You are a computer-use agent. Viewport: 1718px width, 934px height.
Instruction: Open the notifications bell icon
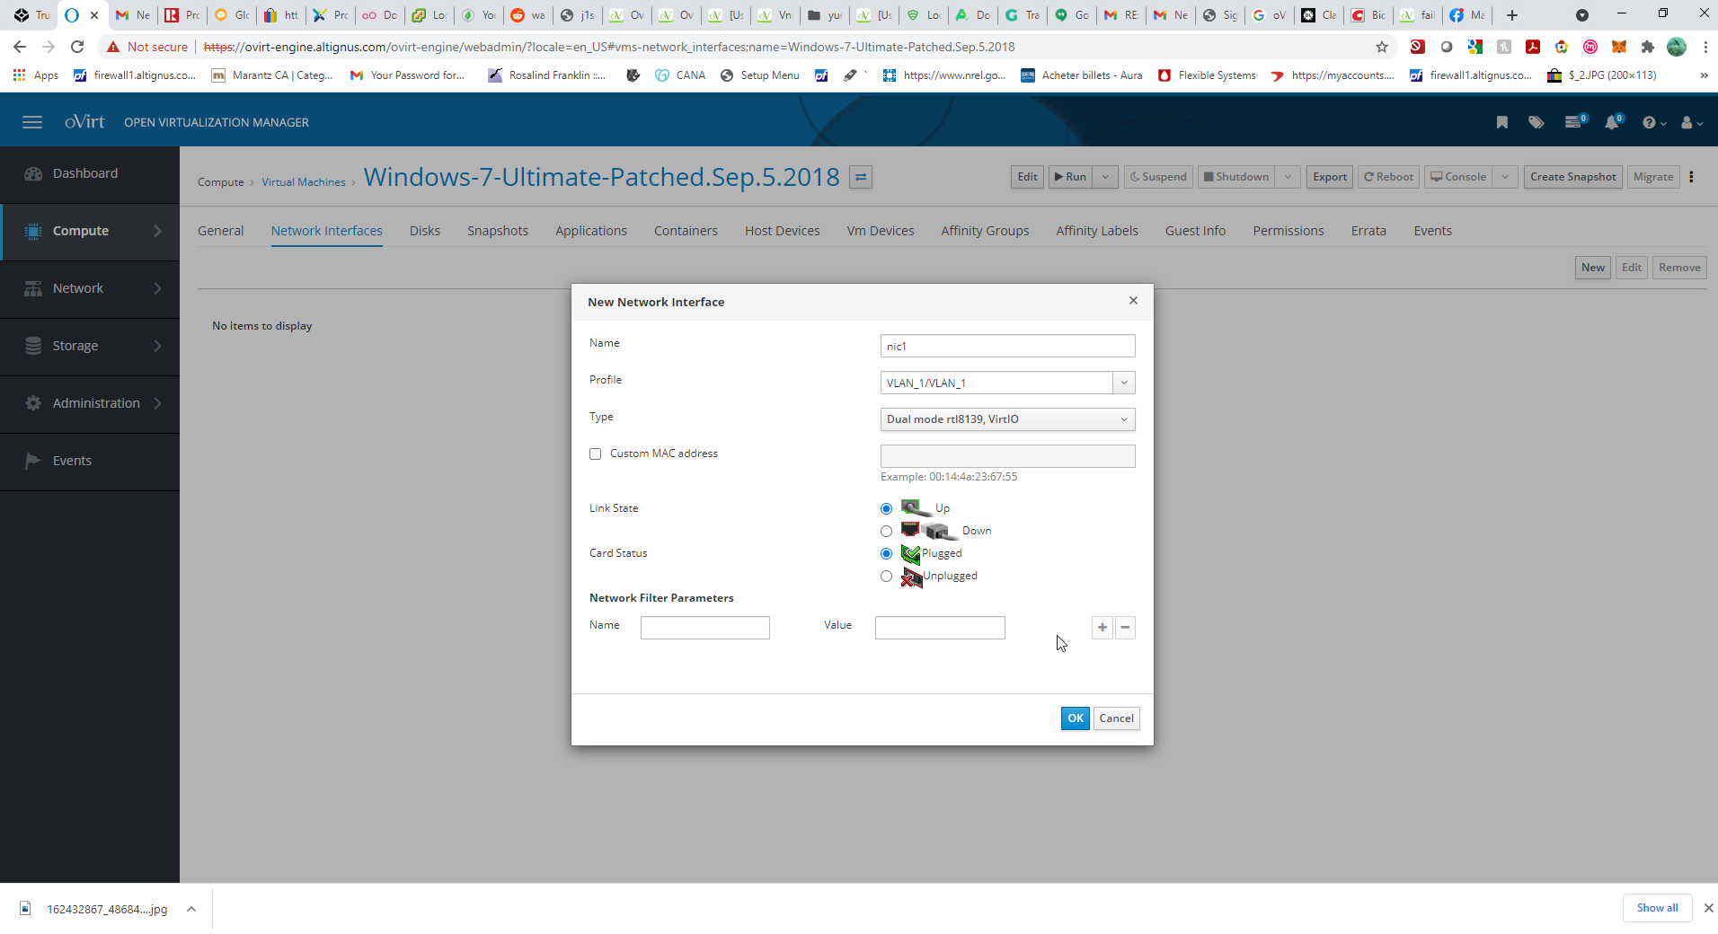[x=1612, y=122]
